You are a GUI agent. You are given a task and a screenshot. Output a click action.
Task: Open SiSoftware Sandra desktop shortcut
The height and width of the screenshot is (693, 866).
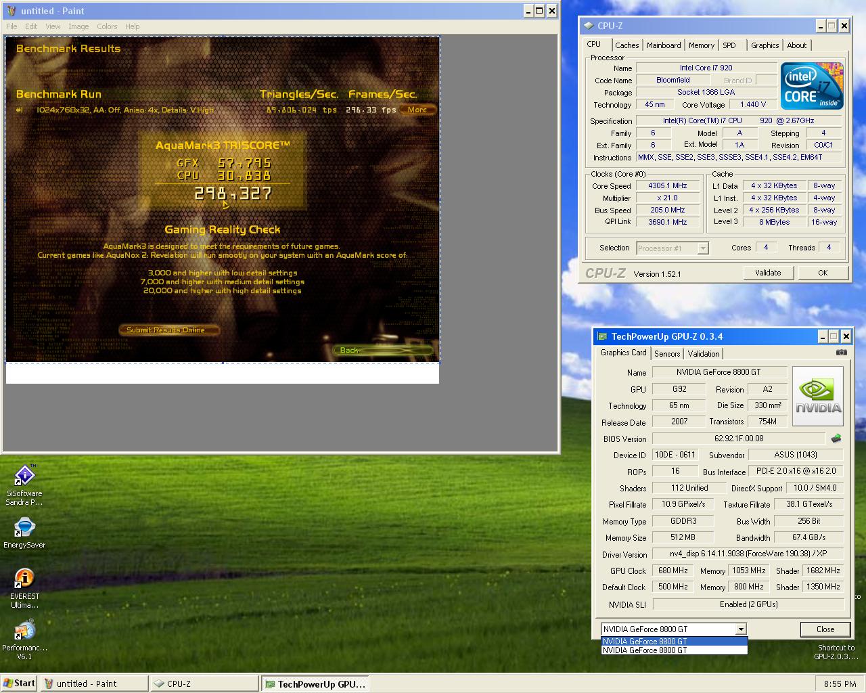(x=24, y=485)
